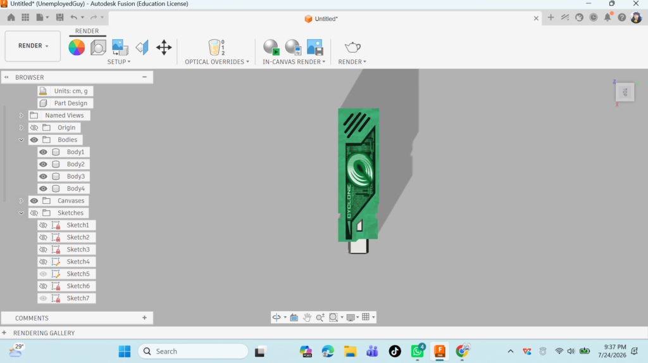Open Help question mark
Image resolution: width=648 pixels, height=363 pixels.
point(621,17)
